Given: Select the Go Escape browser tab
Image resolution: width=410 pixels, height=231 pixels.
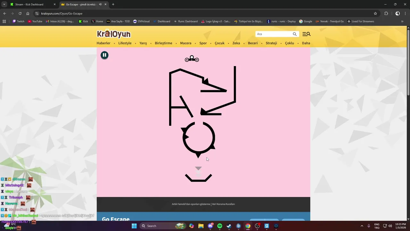Looking at the screenshot, I should click(x=84, y=4).
